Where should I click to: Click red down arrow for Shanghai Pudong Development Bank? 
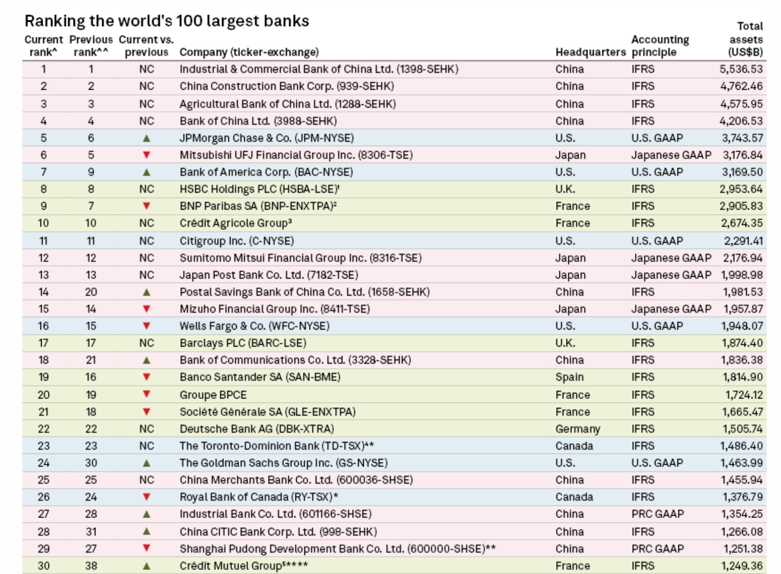coord(147,549)
